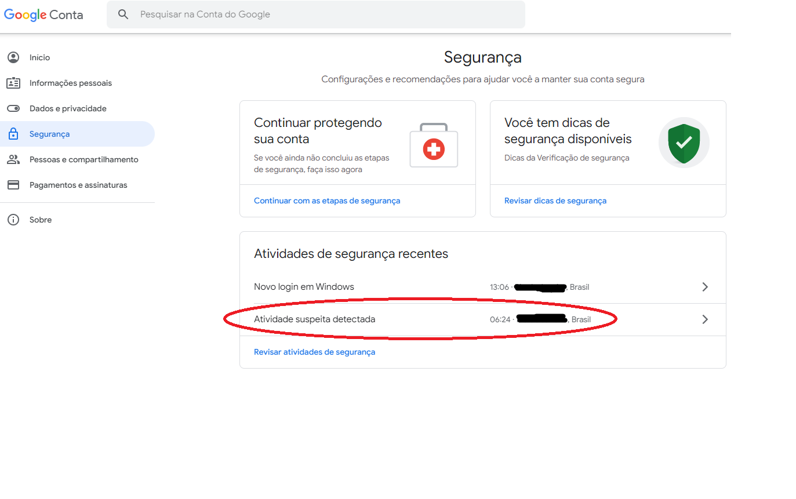Expand the Atividade suspeita detectada chevron
The image size is (796, 499).
705,319
